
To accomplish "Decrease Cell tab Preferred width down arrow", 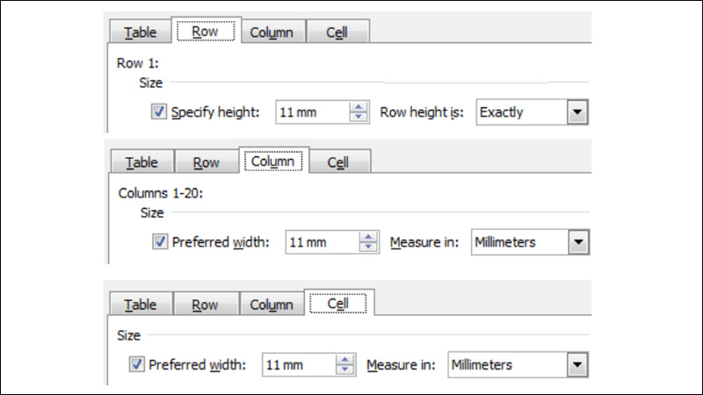I will pos(344,370).
